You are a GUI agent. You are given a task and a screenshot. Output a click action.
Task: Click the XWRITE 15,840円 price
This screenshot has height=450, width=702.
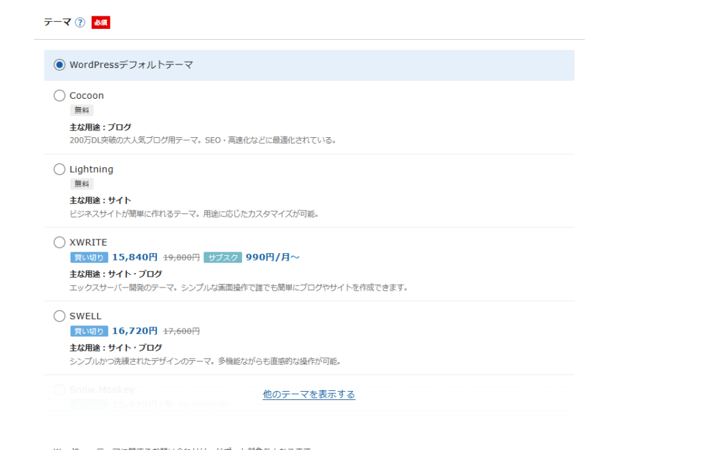click(x=135, y=257)
